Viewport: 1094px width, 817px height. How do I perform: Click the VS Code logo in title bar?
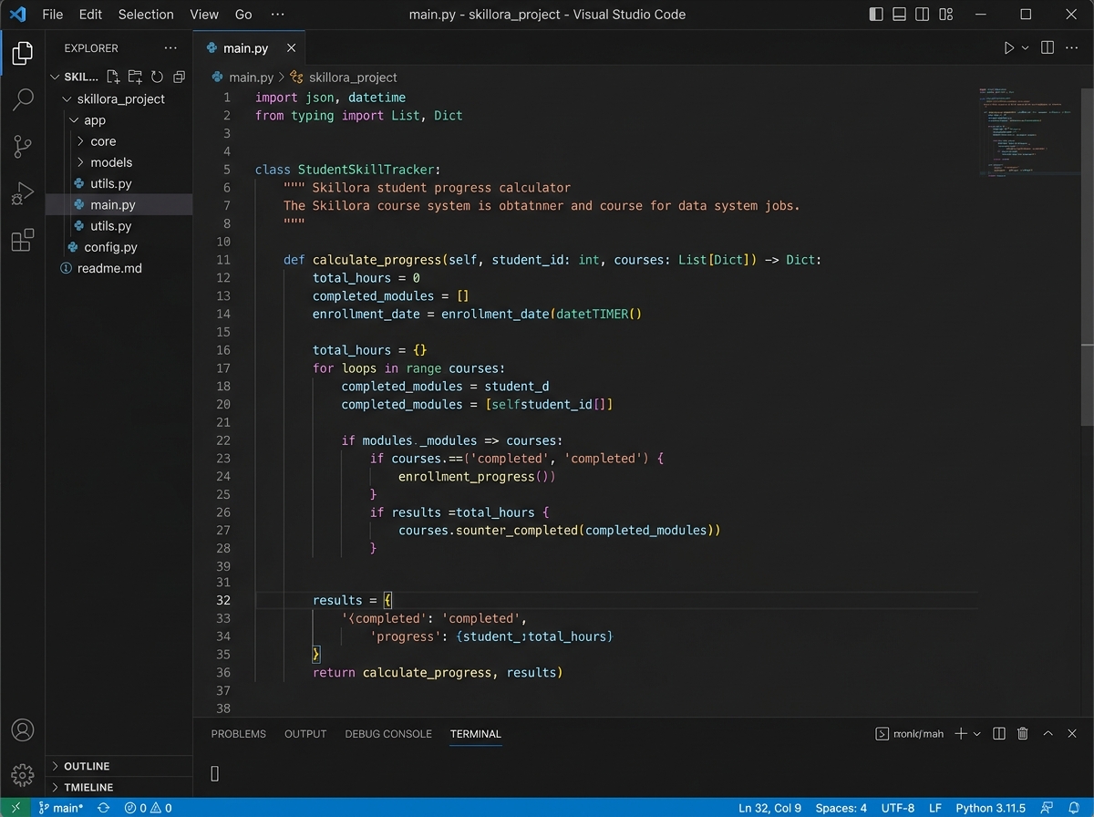point(17,14)
